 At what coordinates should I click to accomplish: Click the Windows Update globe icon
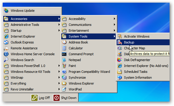(x=6, y=11)
